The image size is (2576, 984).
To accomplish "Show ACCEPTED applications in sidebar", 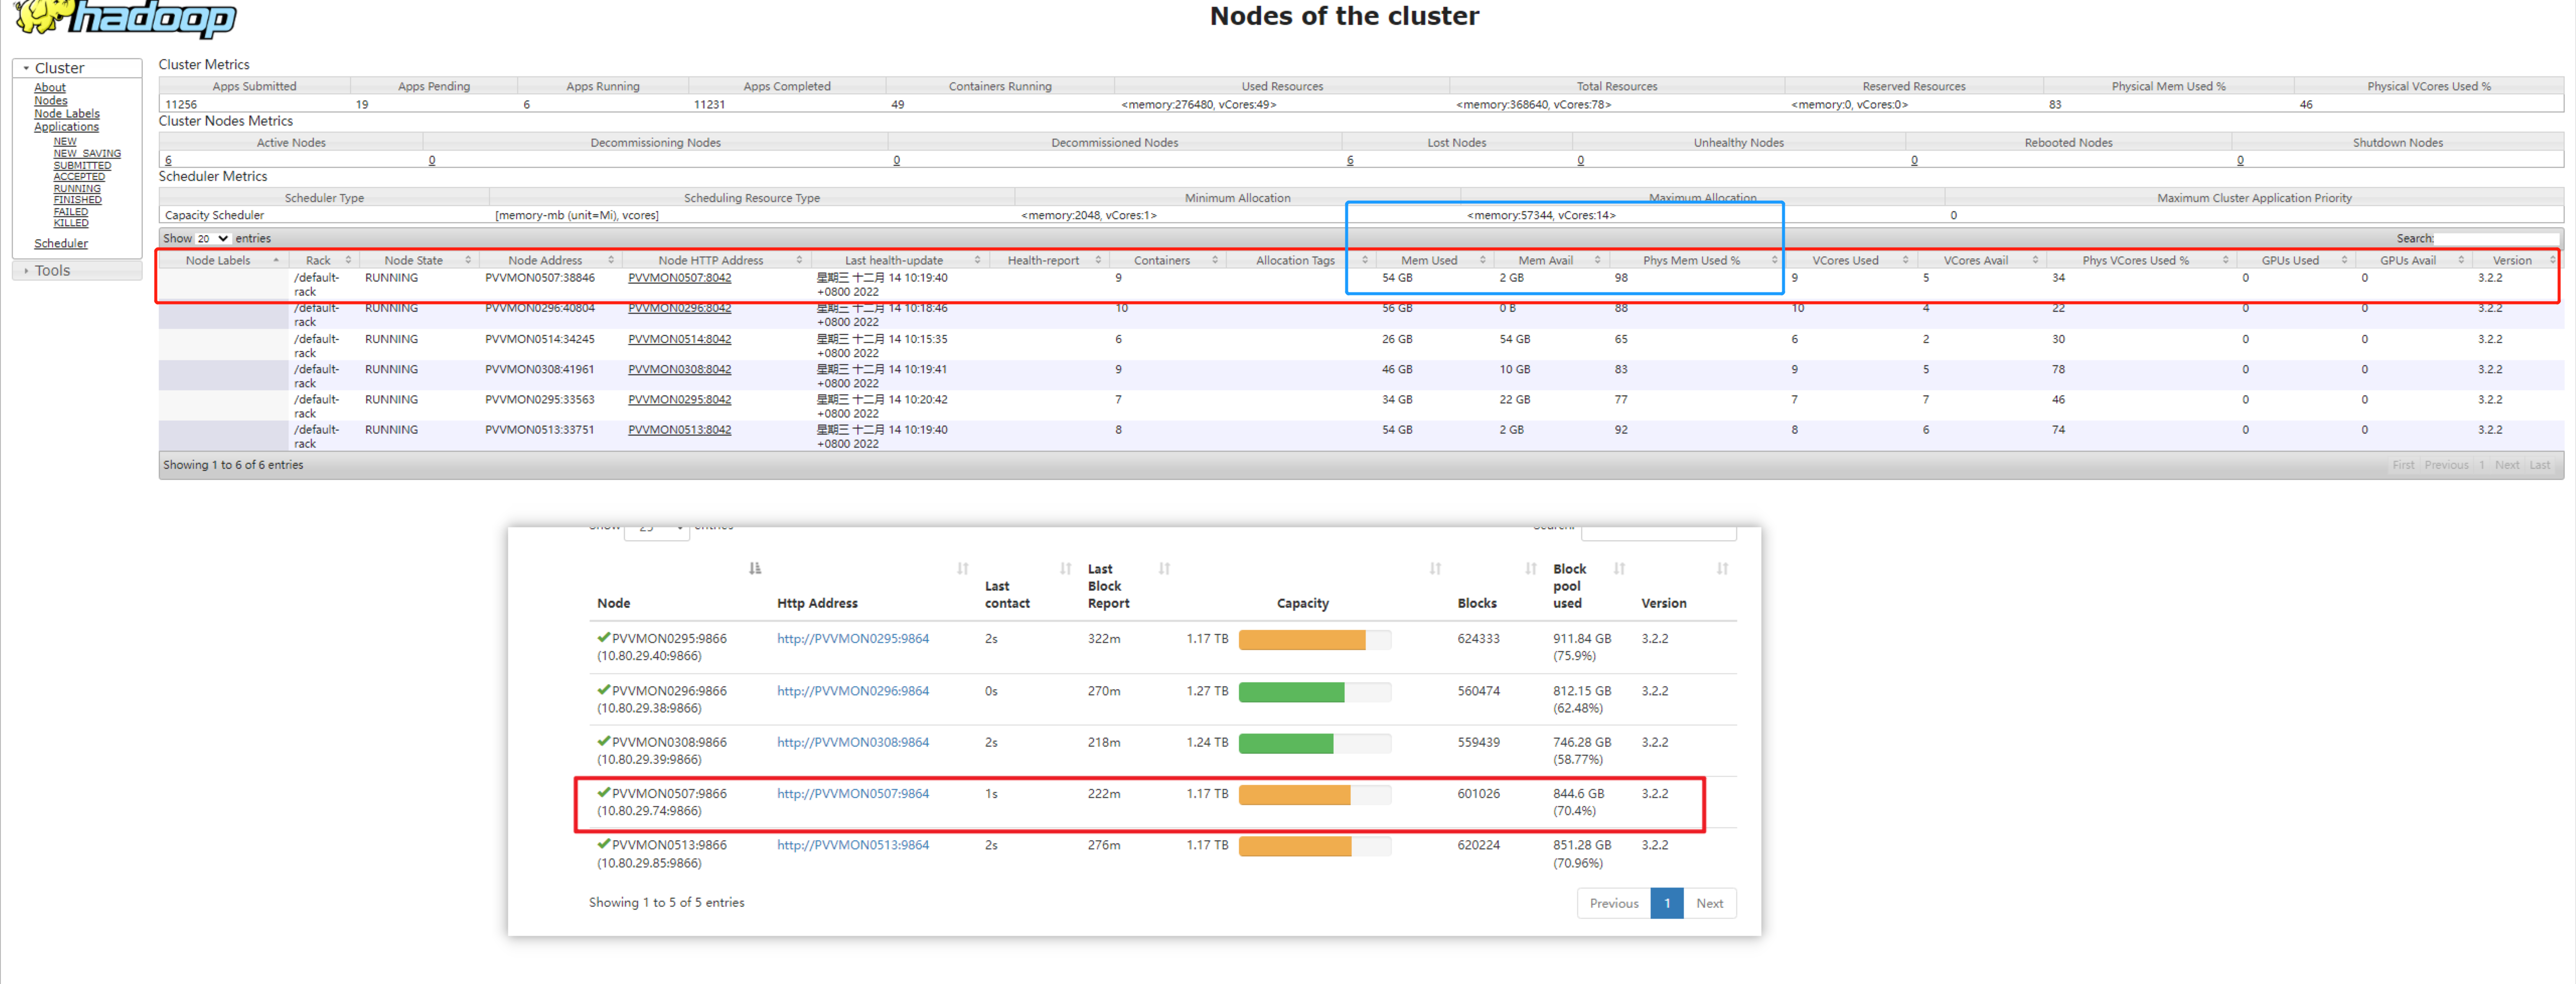I will 79,177.
